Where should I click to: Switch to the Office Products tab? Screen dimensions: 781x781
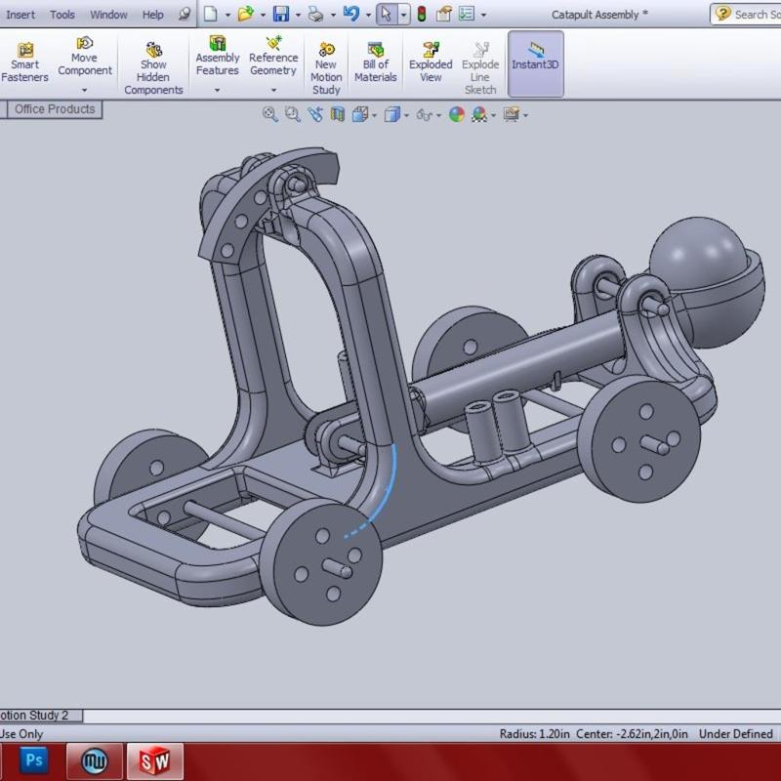(55, 109)
